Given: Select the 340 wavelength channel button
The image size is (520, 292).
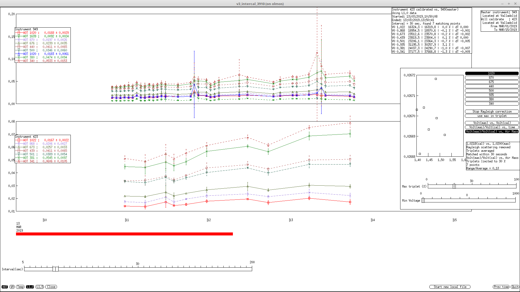Looking at the screenshot, I should coord(492,104).
